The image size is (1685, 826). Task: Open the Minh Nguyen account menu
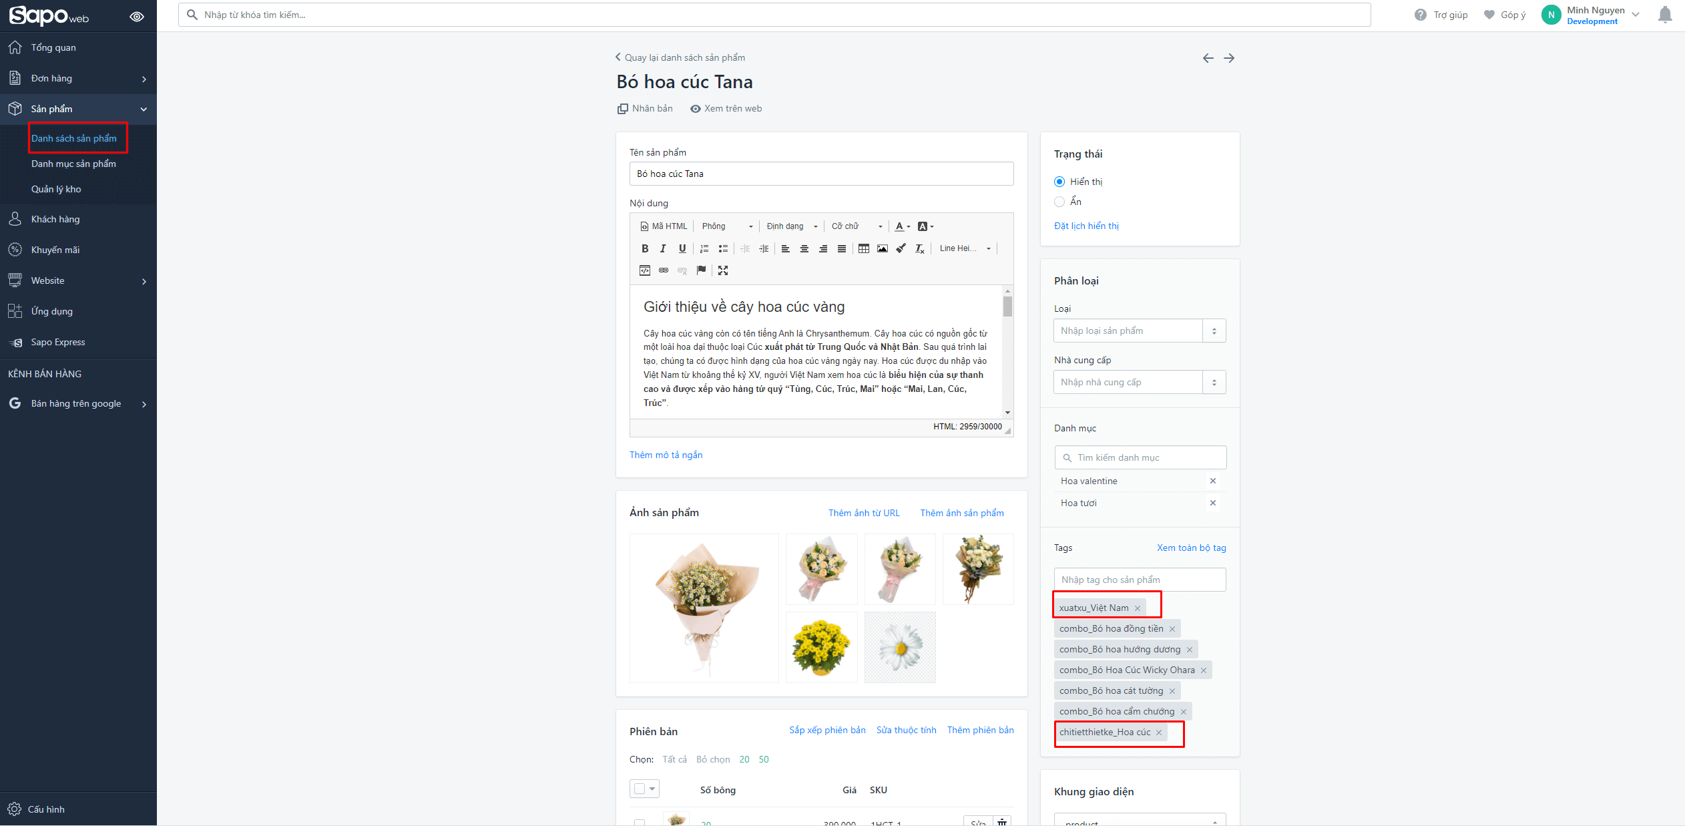click(1591, 15)
